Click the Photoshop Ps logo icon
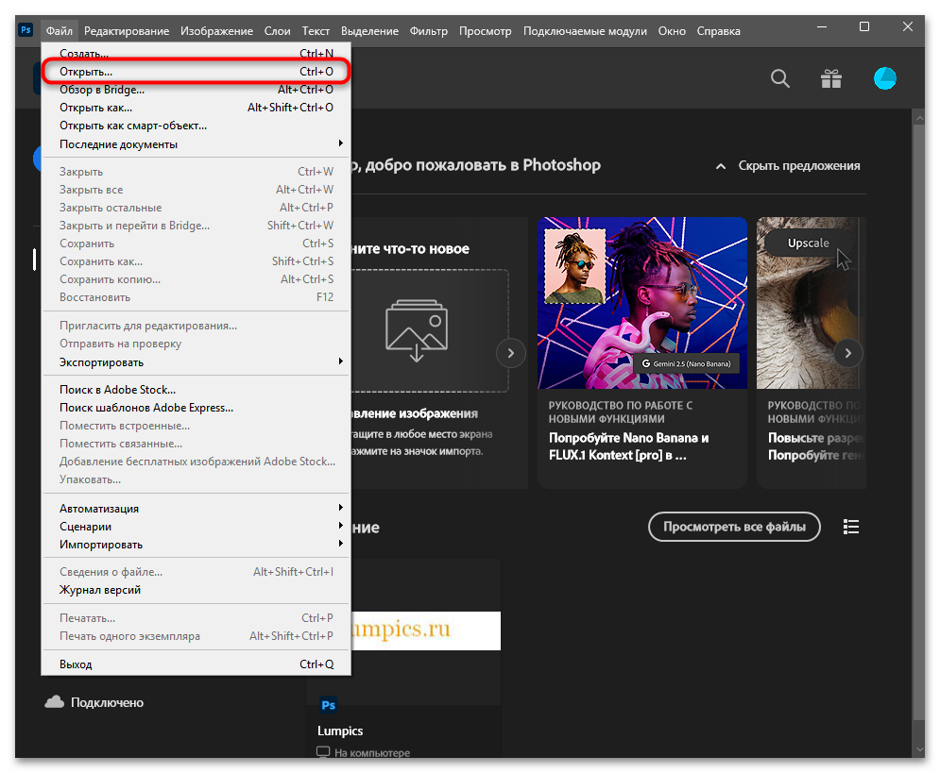Screen dimensions: 940x773 pyautogui.click(x=25, y=30)
